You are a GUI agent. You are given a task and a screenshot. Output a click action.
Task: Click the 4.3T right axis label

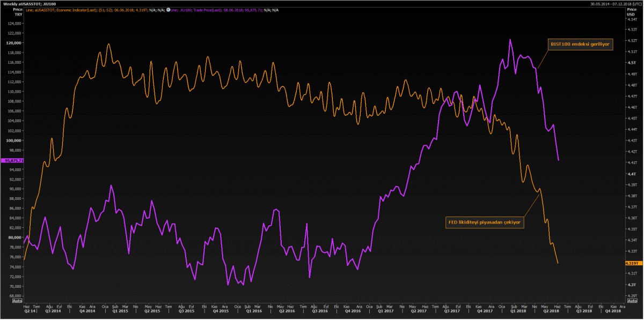tap(631, 285)
